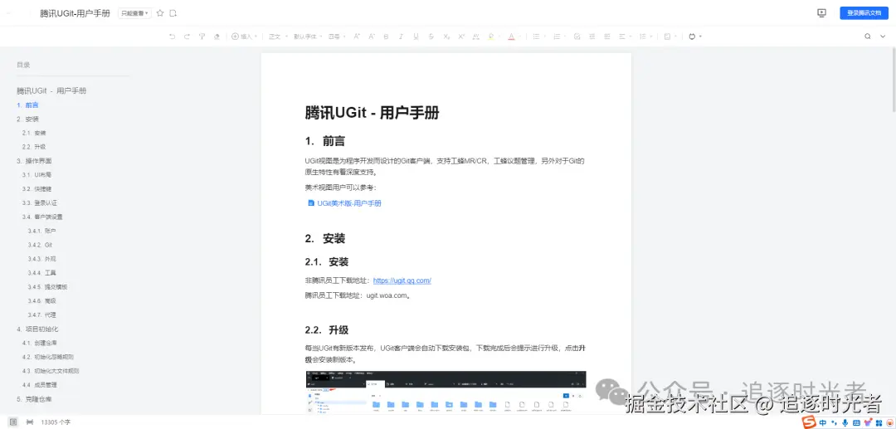Toggle strikethrough formatting
The height and width of the screenshot is (429, 896).
click(431, 37)
